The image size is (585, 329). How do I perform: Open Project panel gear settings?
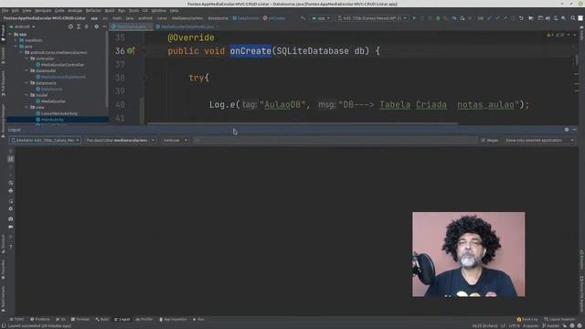(96, 27)
